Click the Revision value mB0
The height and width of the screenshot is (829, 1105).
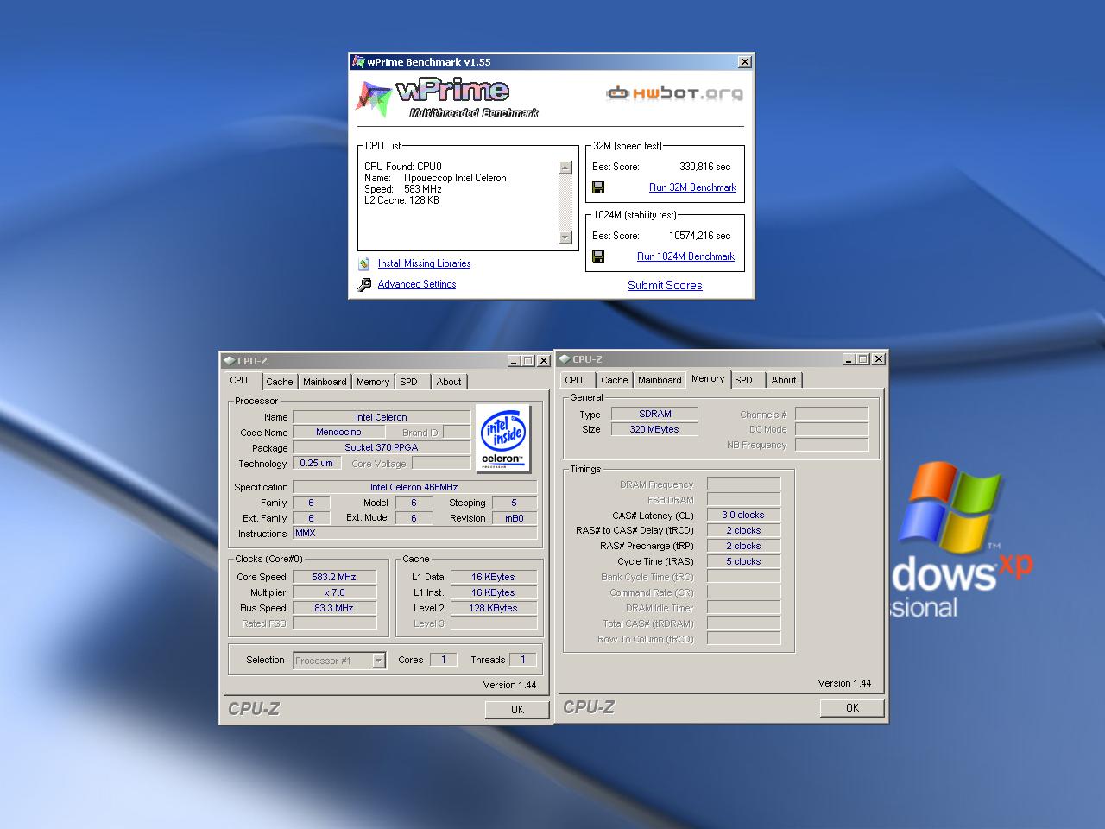click(515, 518)
